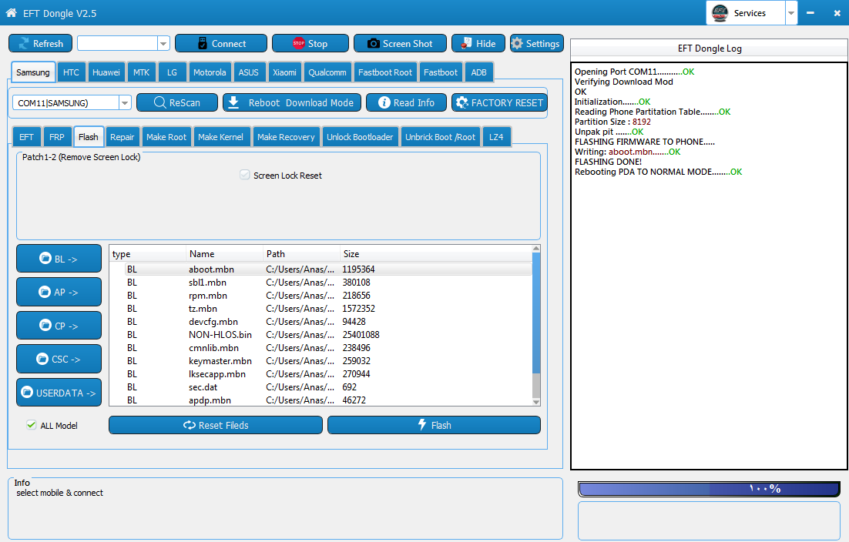The image size is (849, 542).
Task: Click the red Stop sign icon
Action: [x=298, y=43]
